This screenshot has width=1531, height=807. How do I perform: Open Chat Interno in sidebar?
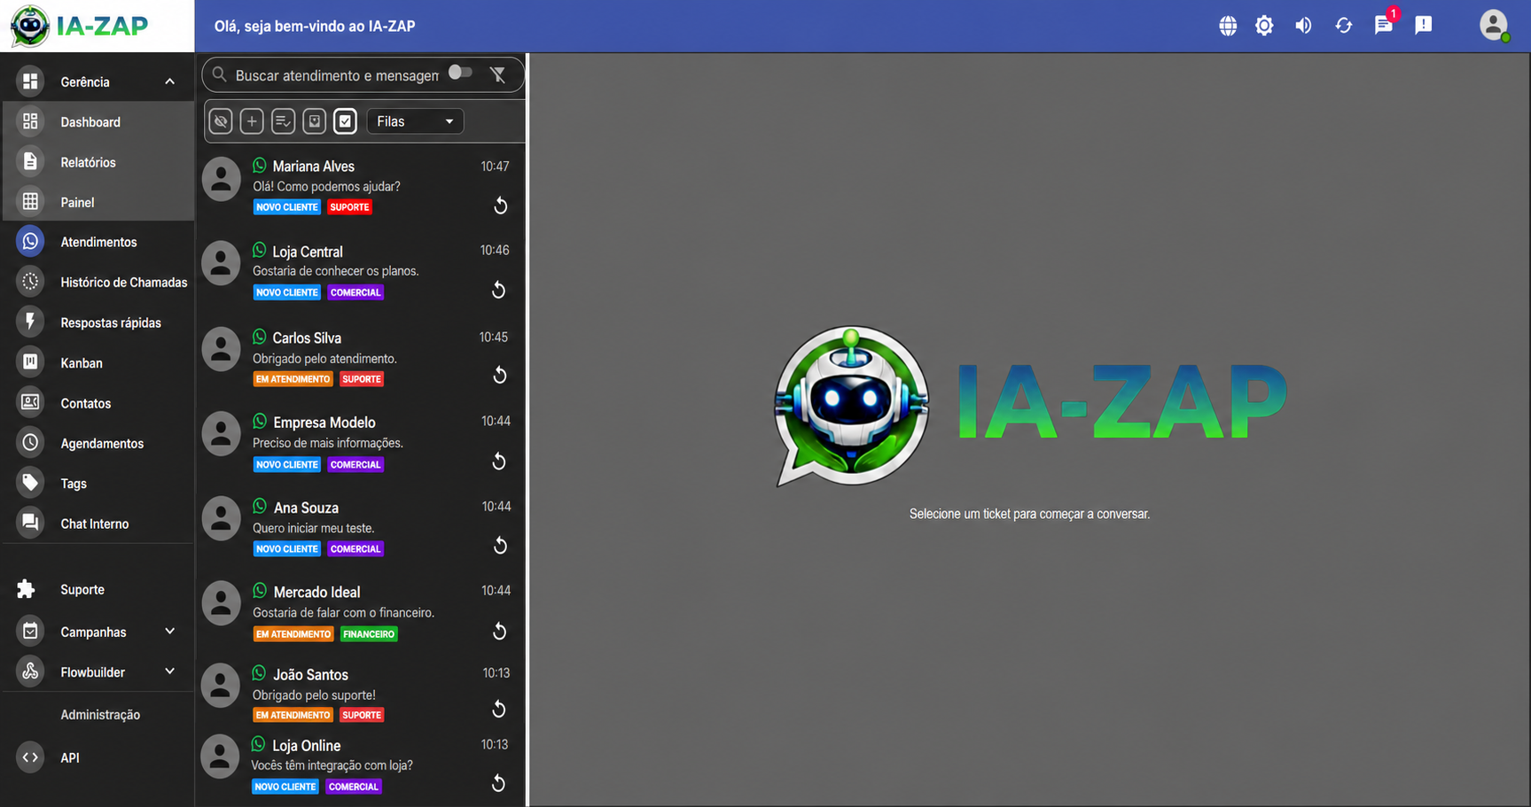pyautogui.click(x=98, y=524)
